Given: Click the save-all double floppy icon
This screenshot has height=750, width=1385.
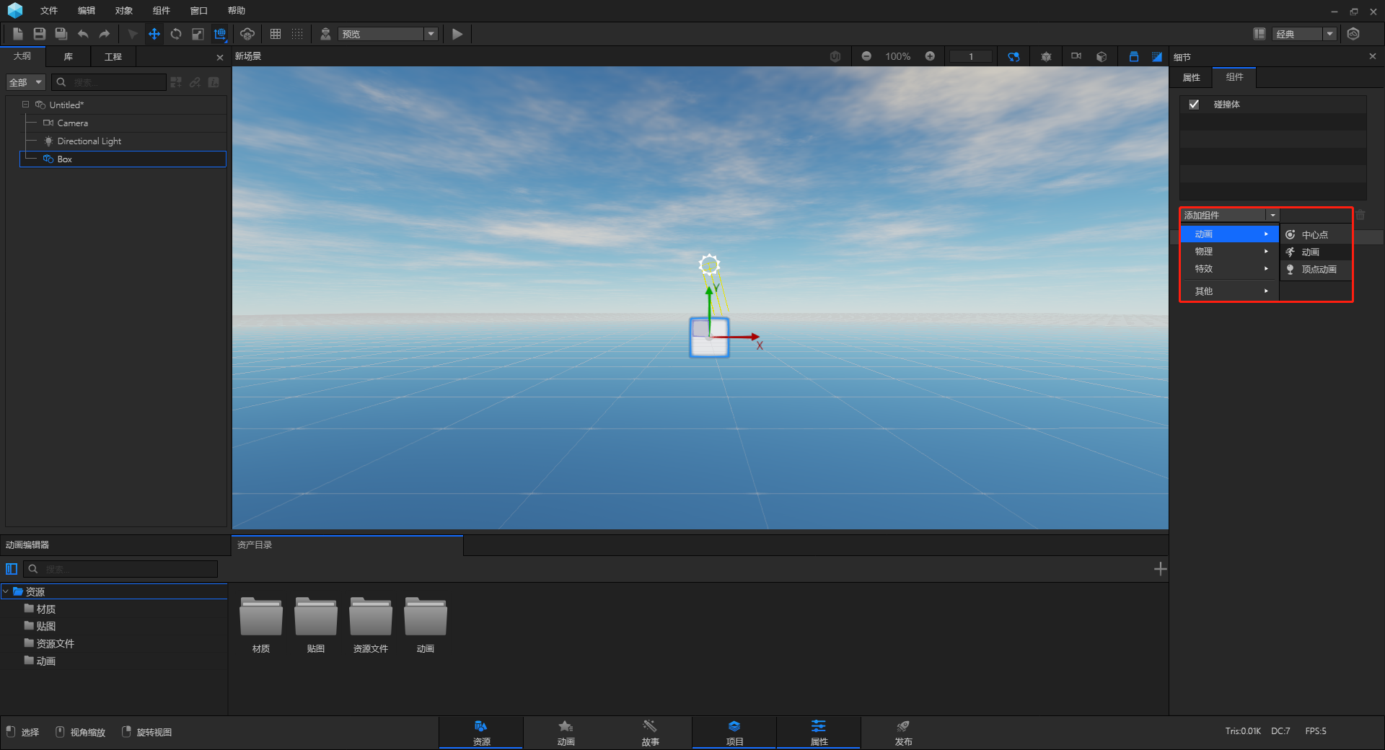Looking at the screenshot, I should point(61,34).
